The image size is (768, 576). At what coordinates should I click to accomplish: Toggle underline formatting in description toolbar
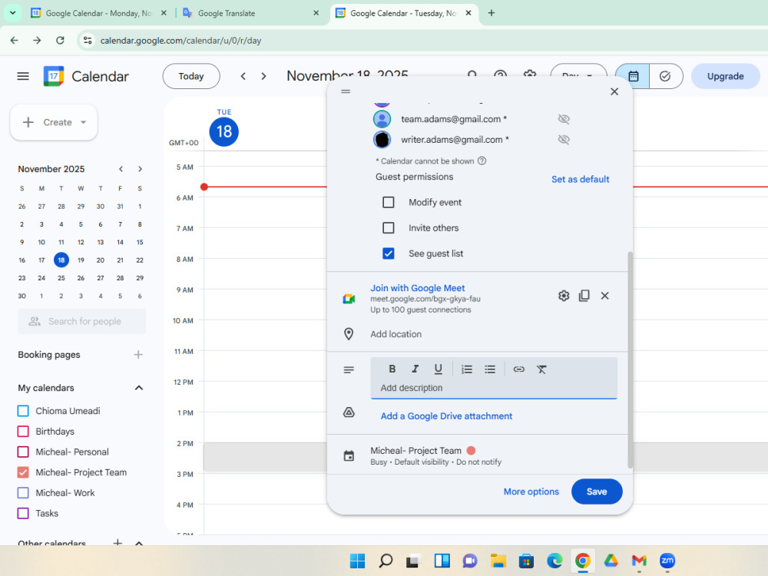[438, 369]
